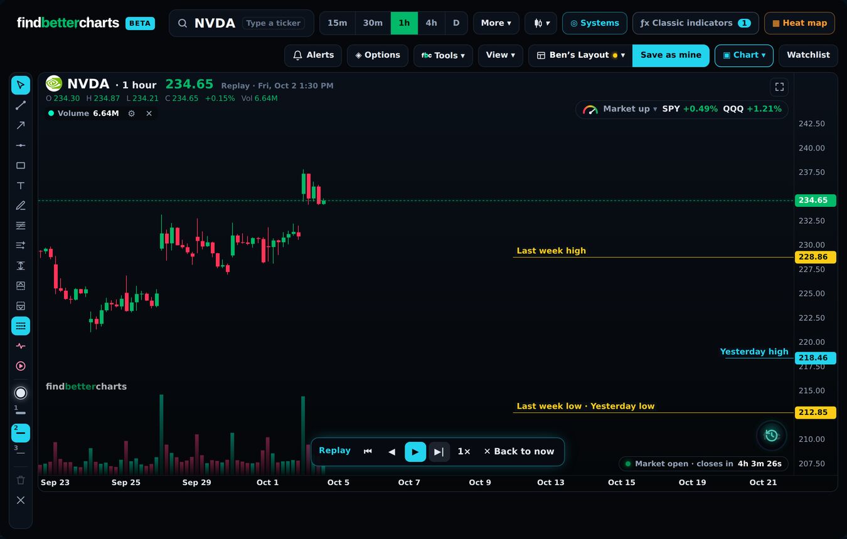Image resolution: width=847 pixels, height=539 pixels.
Task: Click the white drawing color swatch
Action: point(21,393)
